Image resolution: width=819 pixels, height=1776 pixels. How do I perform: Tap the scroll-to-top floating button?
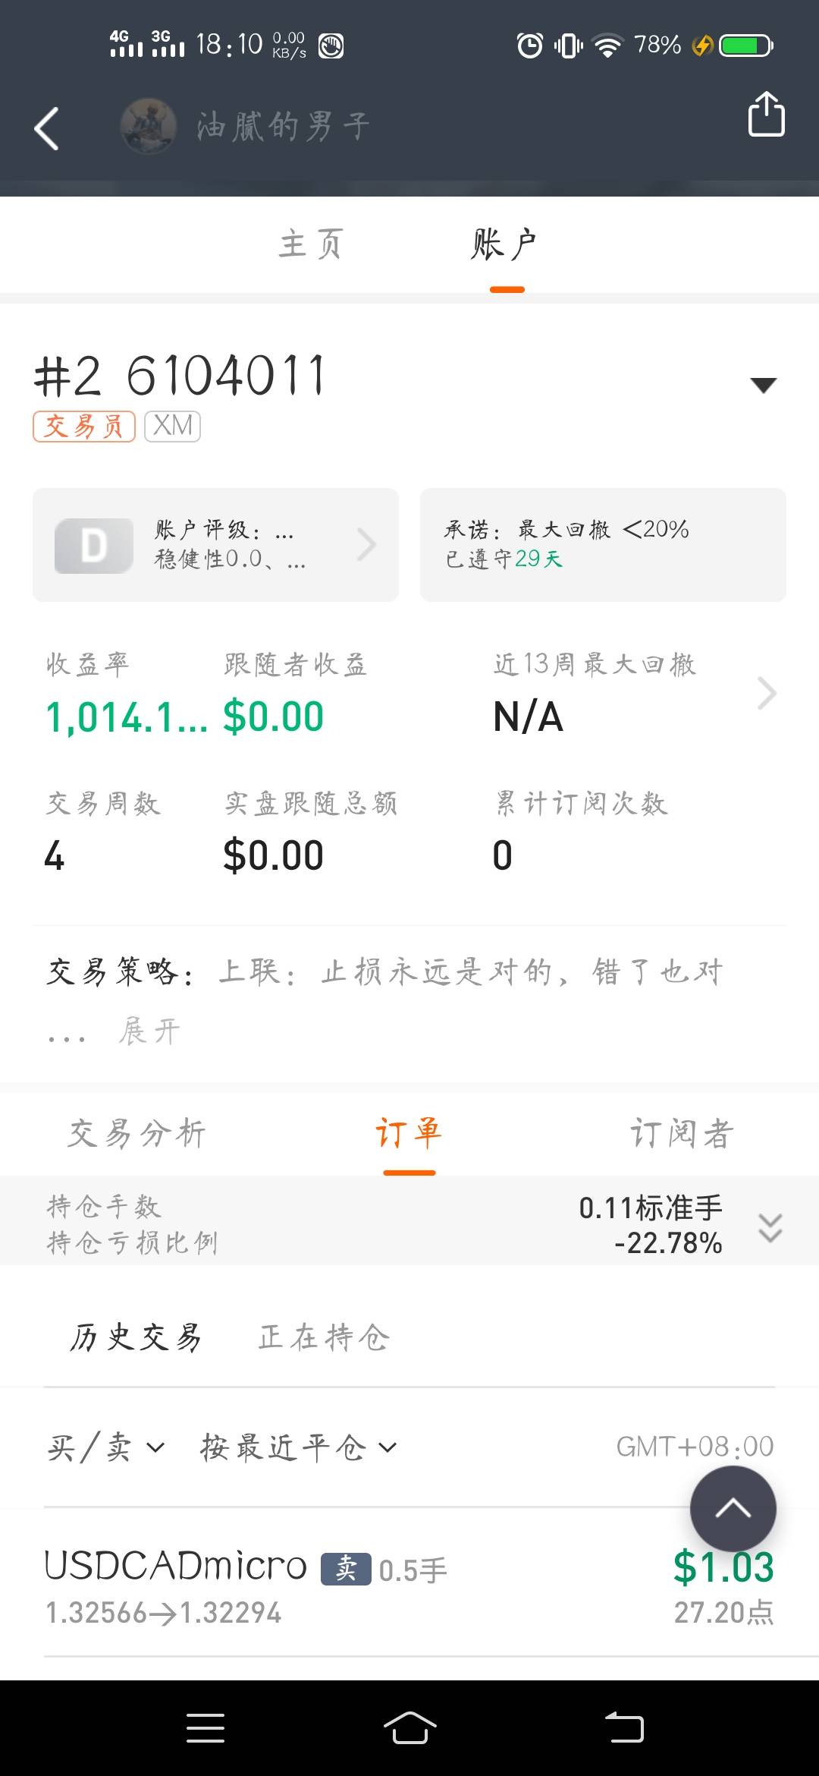pyautogui.click(x=733, y=1508)
